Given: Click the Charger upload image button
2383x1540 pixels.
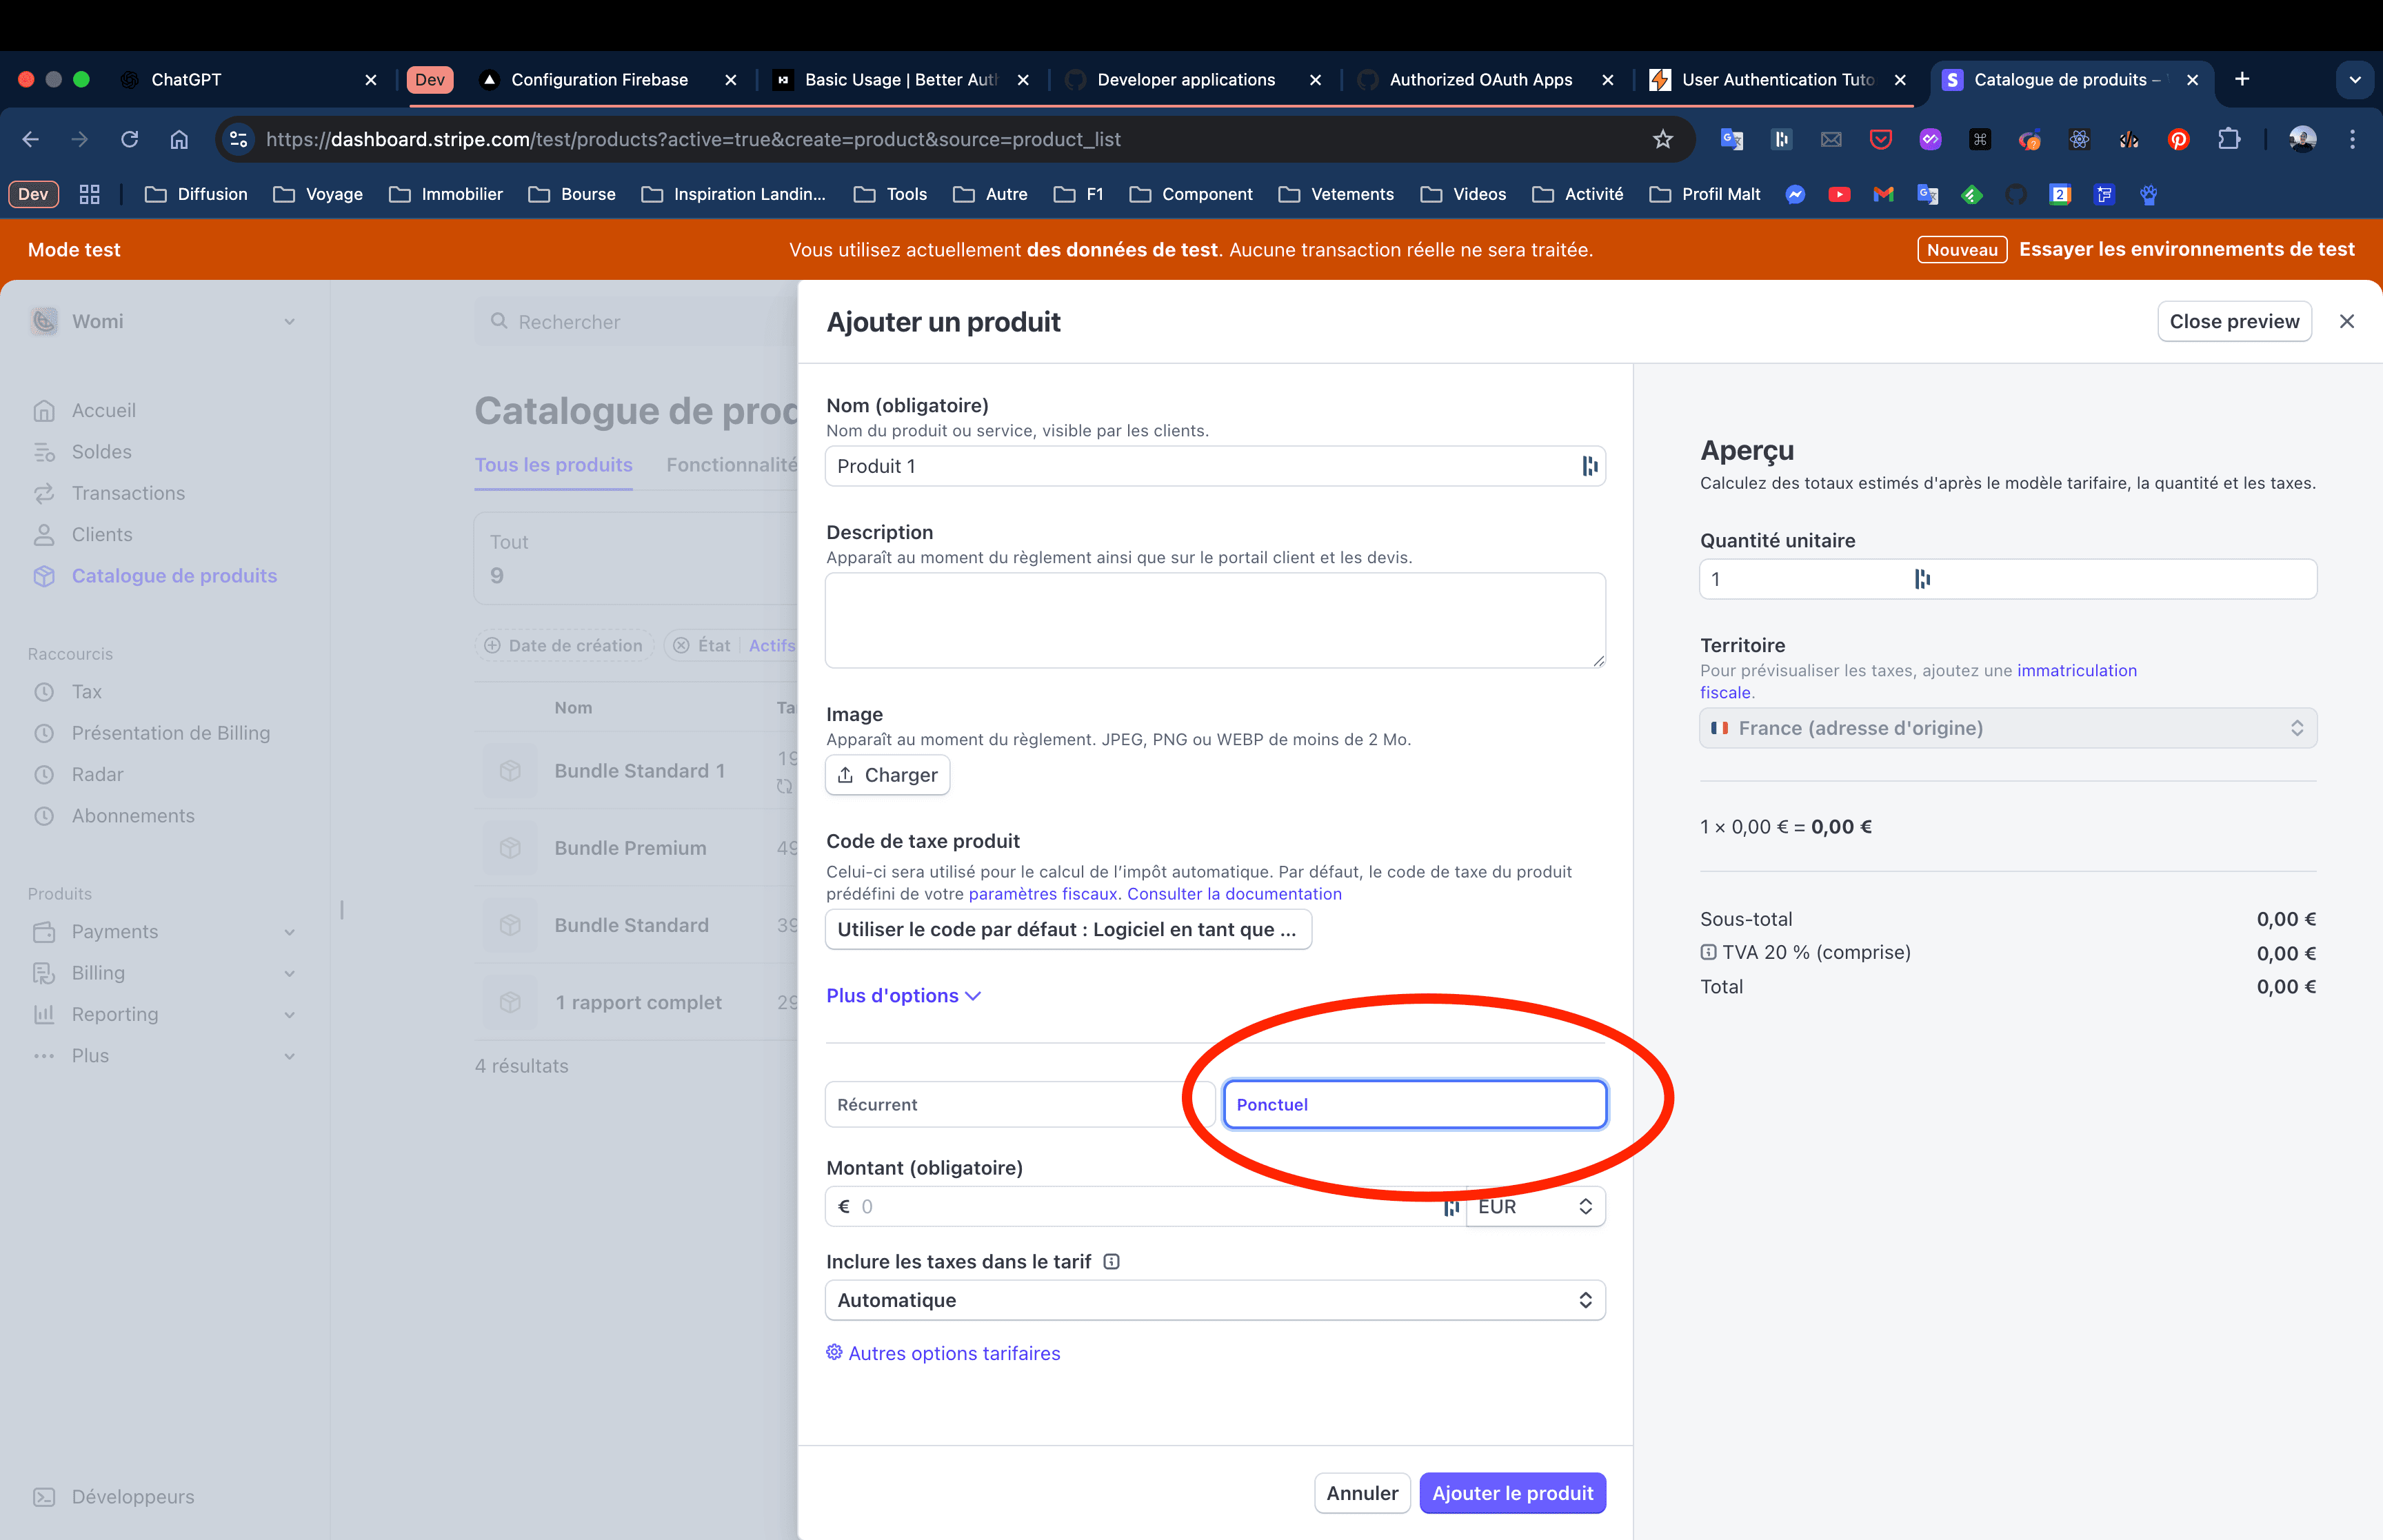Looking at the screenshot, I should [887, 775].
